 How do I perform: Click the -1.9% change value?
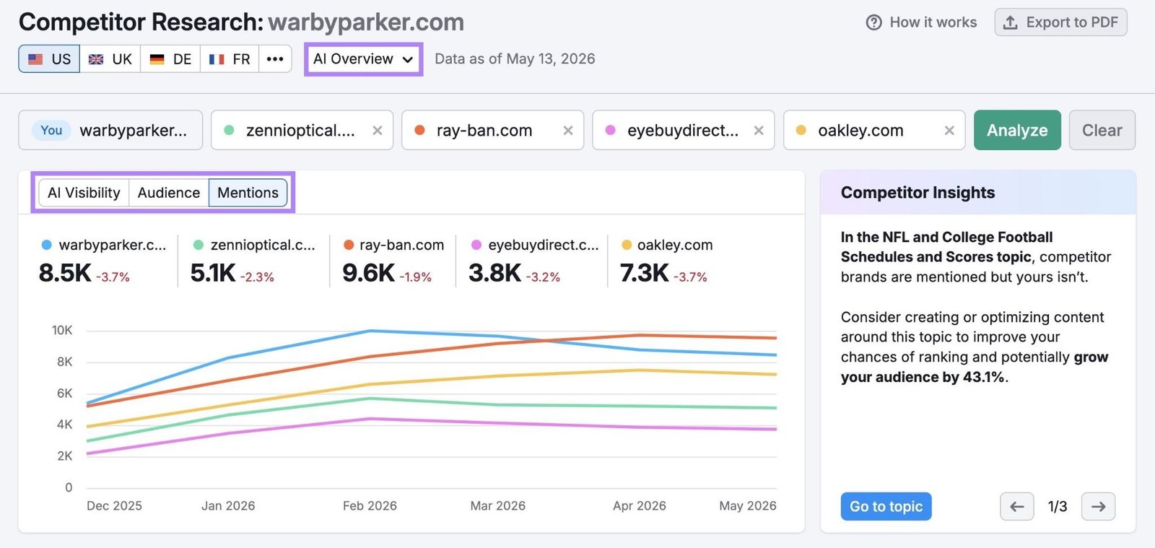click(415, 277)
